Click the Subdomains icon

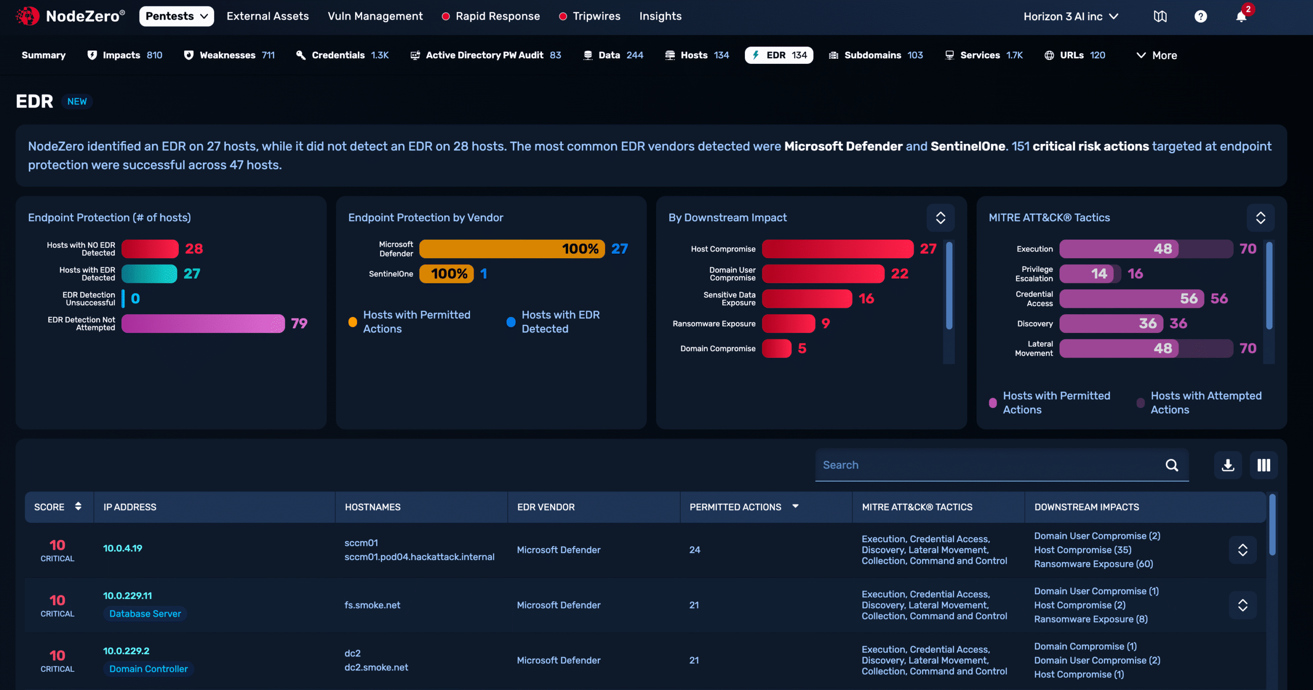833,55
